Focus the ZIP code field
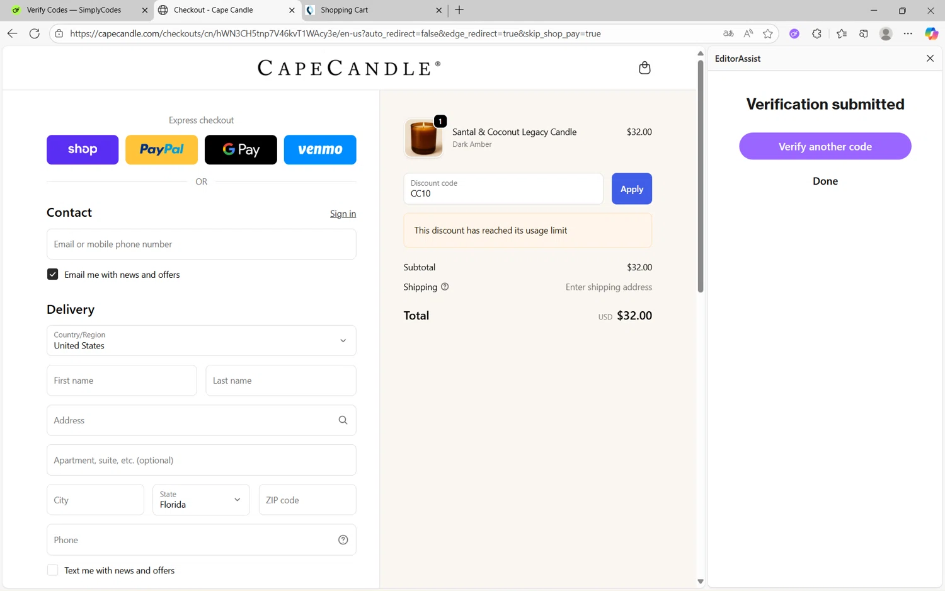This screenshot has height=591, width=945. [307, 500]
